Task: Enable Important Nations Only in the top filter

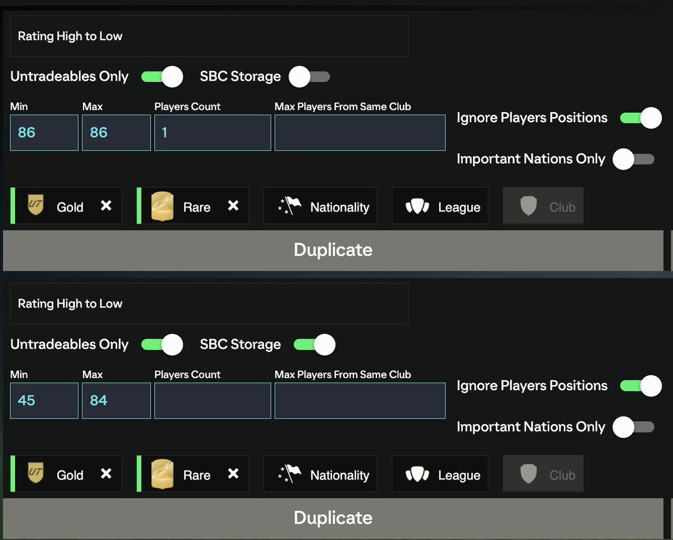Action: coord(634,159)
